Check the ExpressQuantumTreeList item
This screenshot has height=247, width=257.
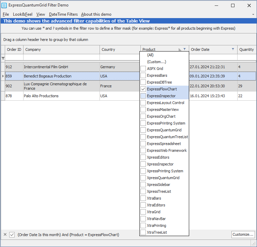click(143, 137)
